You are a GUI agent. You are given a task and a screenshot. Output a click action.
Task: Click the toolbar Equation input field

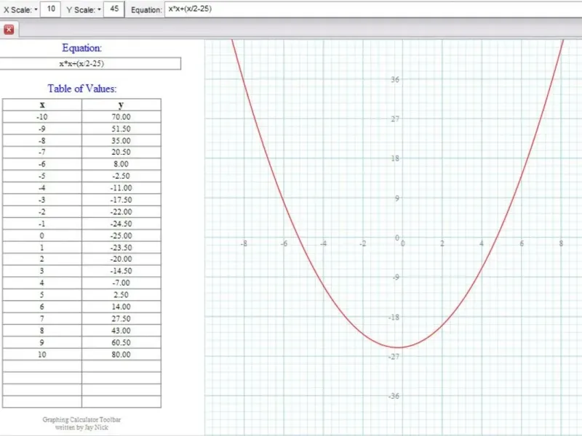[373, 9]
